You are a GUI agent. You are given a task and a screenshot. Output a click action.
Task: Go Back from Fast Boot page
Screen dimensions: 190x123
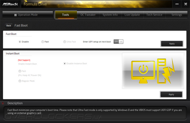9,25
